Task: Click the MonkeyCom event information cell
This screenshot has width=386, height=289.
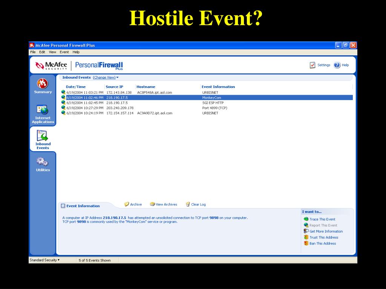Action: click(x=211, y=98)
